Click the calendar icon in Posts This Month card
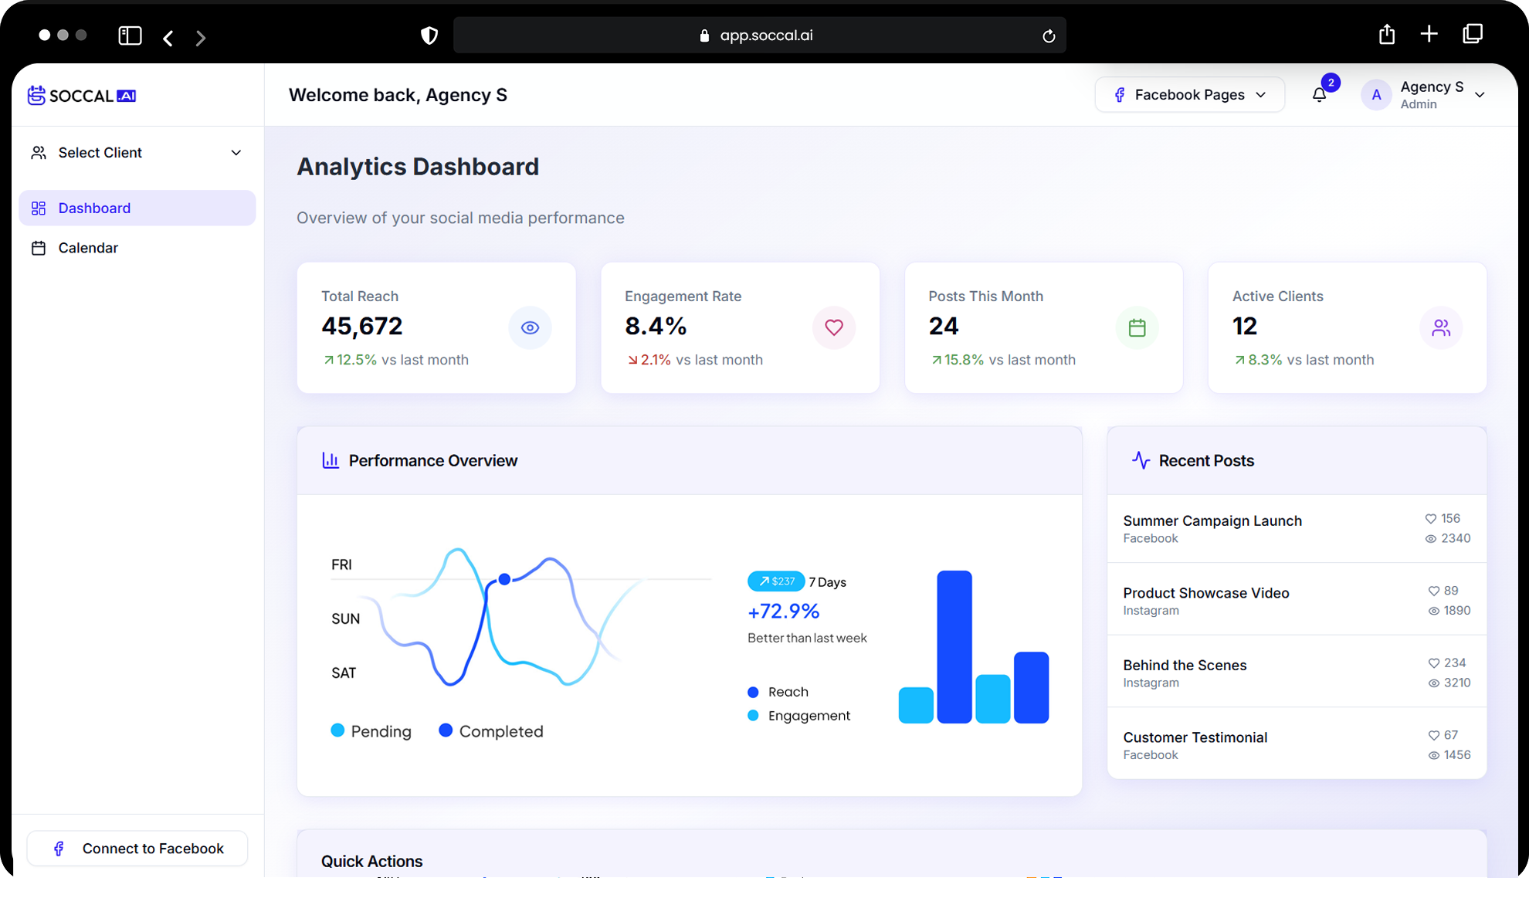Image resolution: width=1529 pixels, height=915 pixels. pos(1137,327)
